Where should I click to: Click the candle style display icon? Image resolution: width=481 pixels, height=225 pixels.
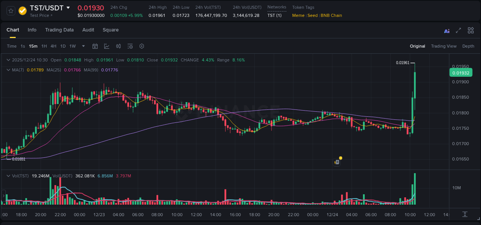(x=118, y=46)
